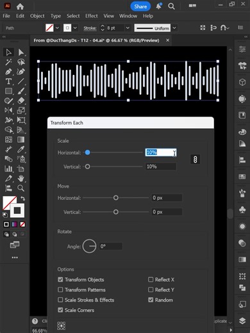250x333 pixels.
Task: Open the Properties panel icon
Action: [x=242, y=49]
